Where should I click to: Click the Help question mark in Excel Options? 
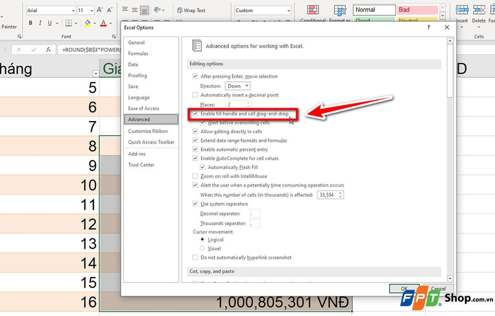coord(428,27)
